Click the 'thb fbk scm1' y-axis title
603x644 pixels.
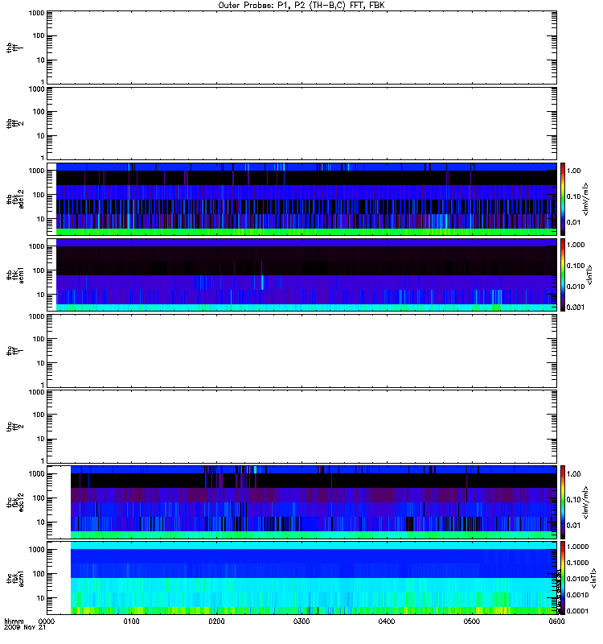coord(14,275)
